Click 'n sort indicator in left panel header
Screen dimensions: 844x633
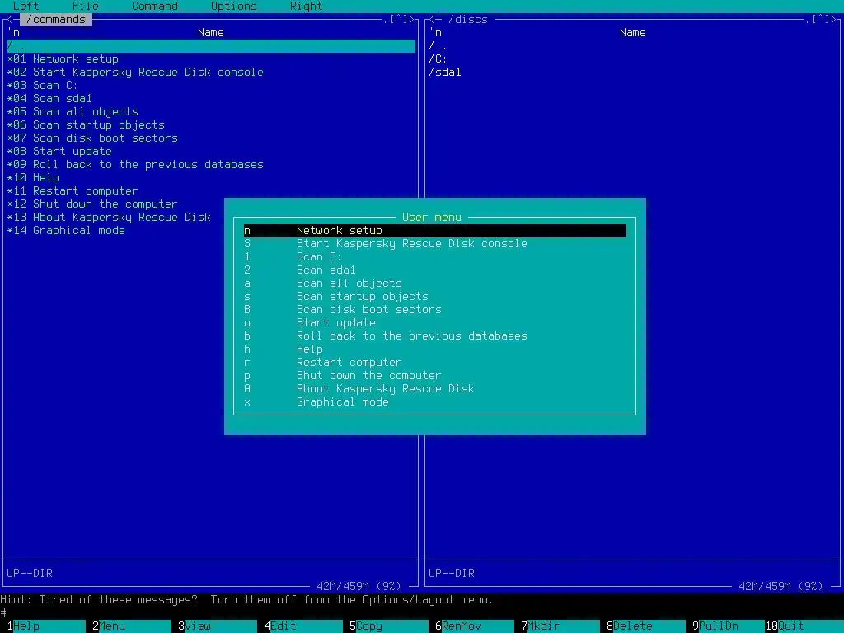tap(14, 33)
